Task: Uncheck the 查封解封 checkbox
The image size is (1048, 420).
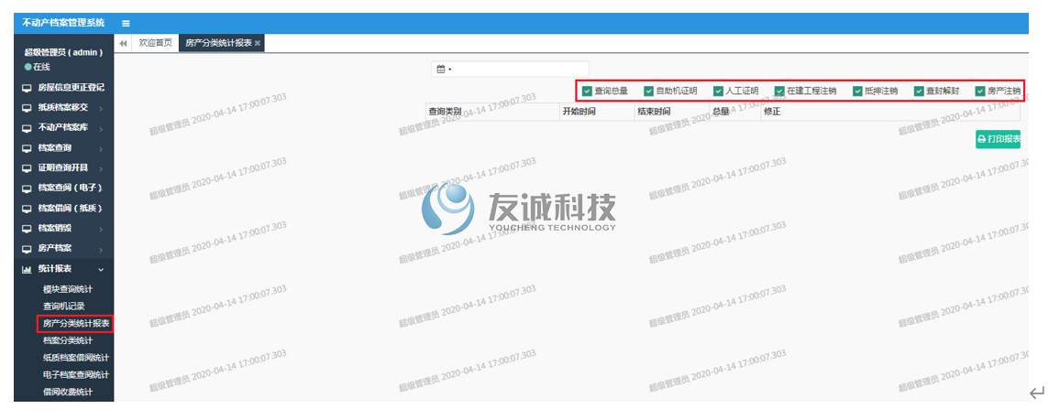Action: click(x=919, y=91)
